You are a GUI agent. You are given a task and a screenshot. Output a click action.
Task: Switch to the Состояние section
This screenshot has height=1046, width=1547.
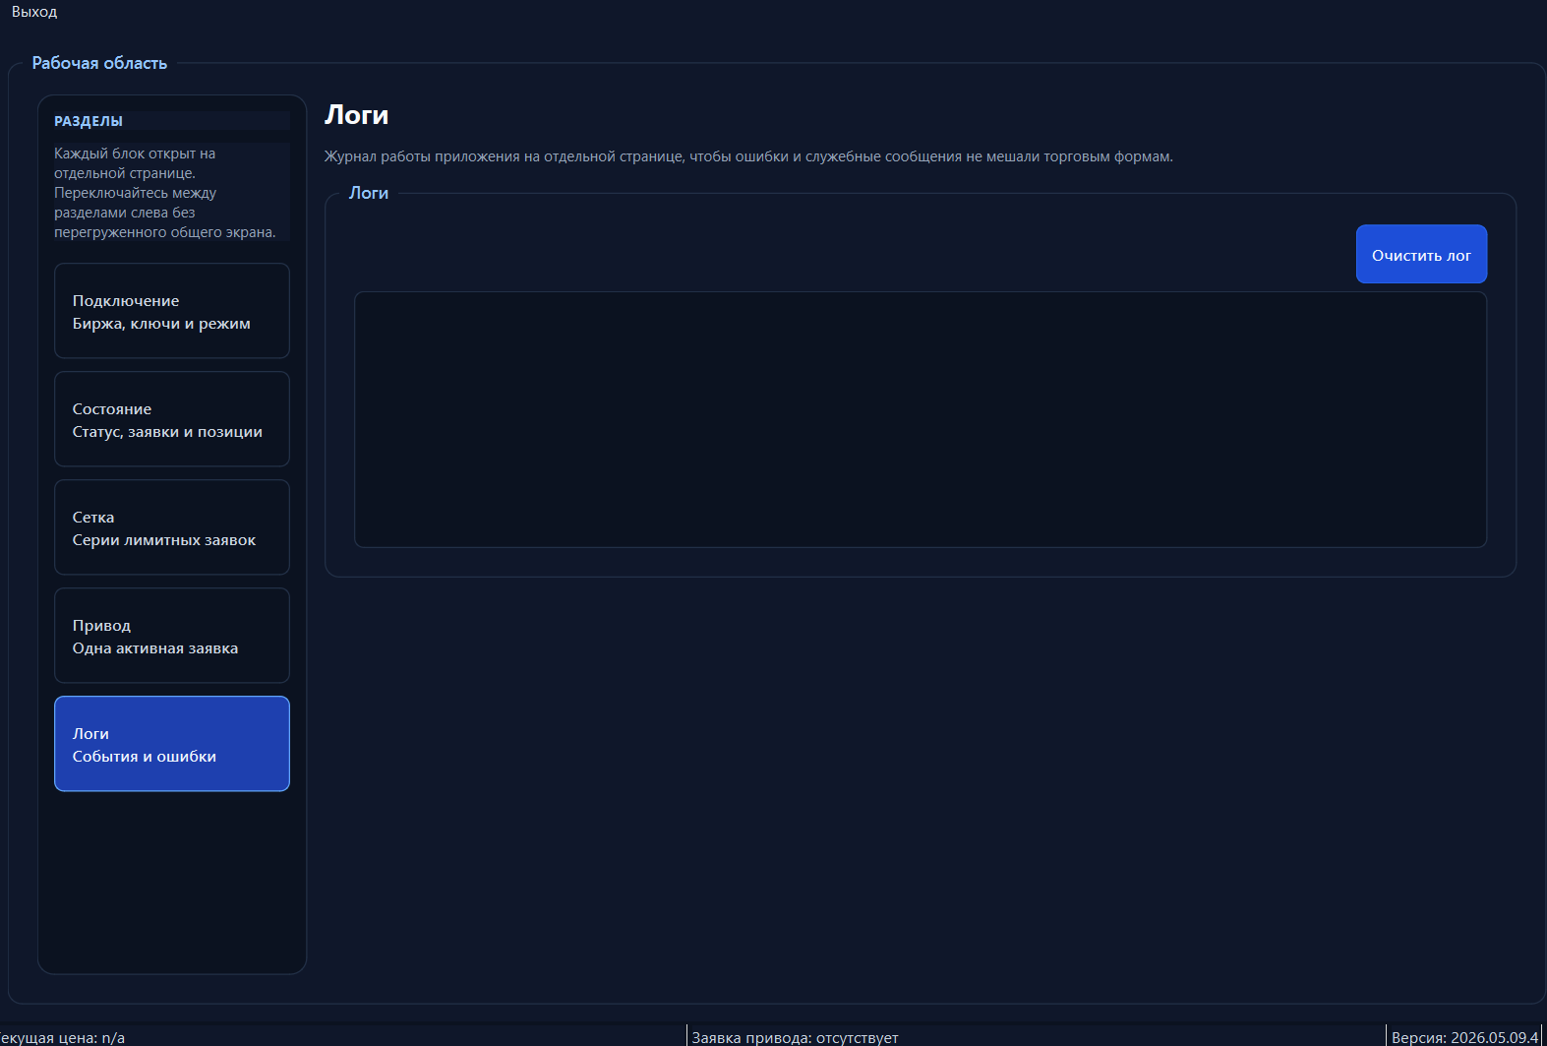172,419
